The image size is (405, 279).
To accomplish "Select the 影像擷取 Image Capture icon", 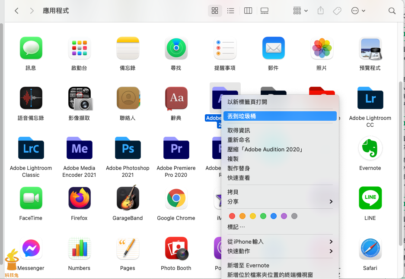I will pyautogui.click(x=80, y=98).
